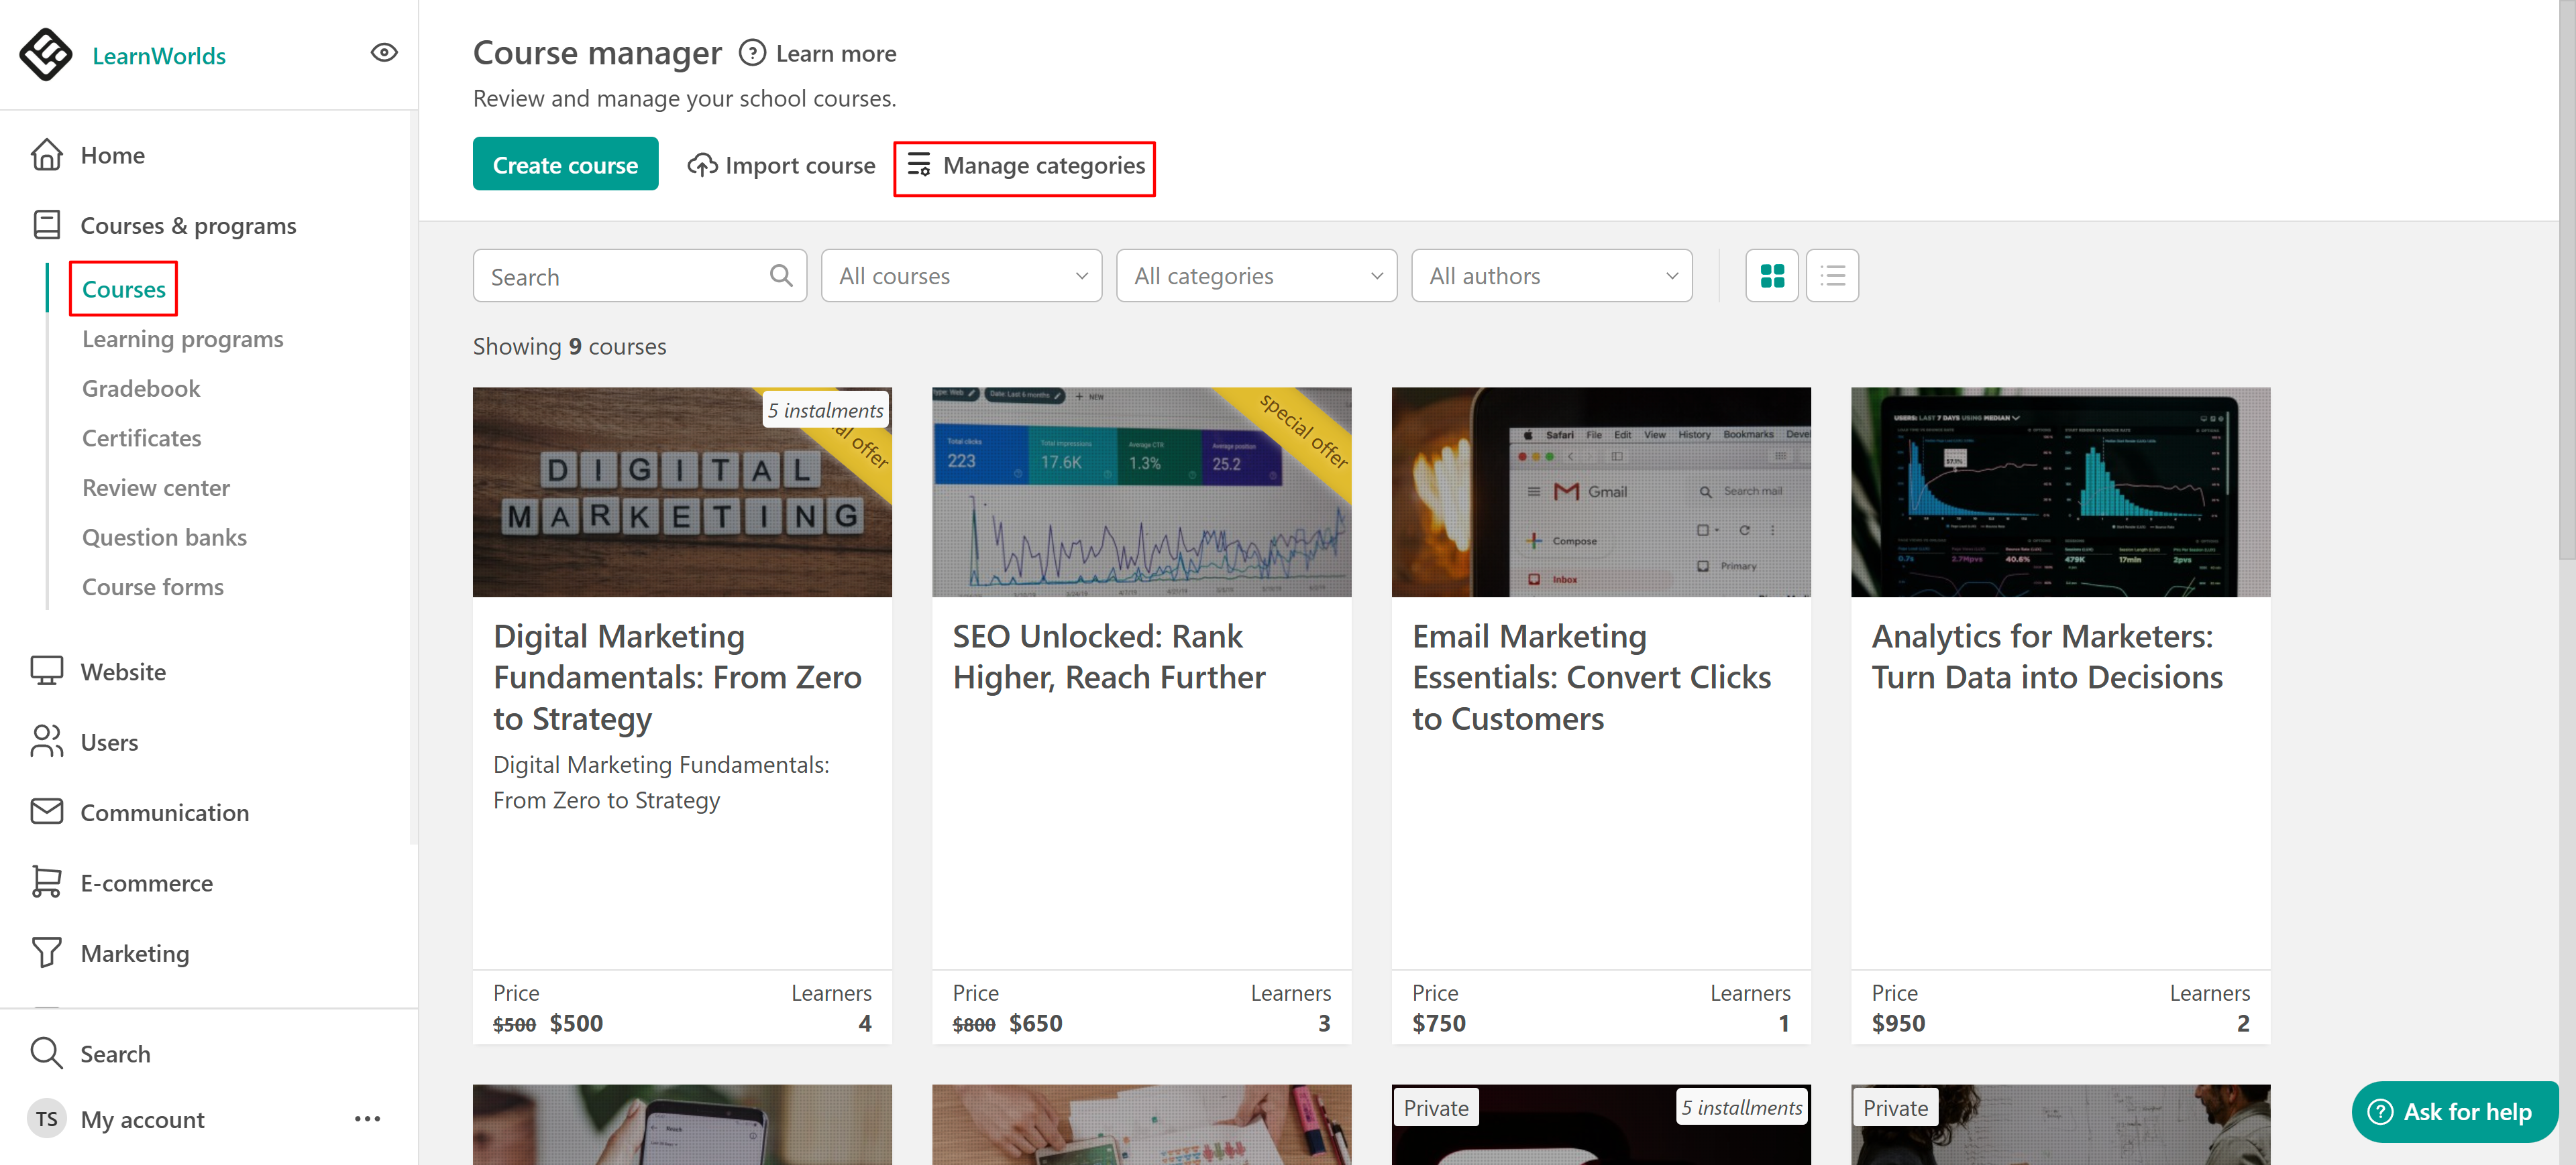Open the Users people icon
2576x1165 pixels.
coord(46,741)
